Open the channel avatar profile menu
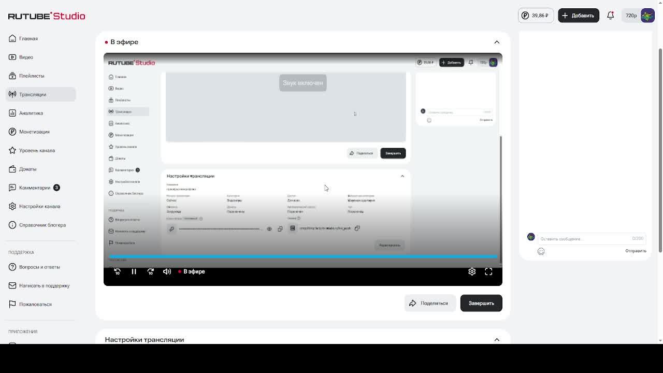The height and width of the screenshot is (373, 663). [x=647, y=16]
